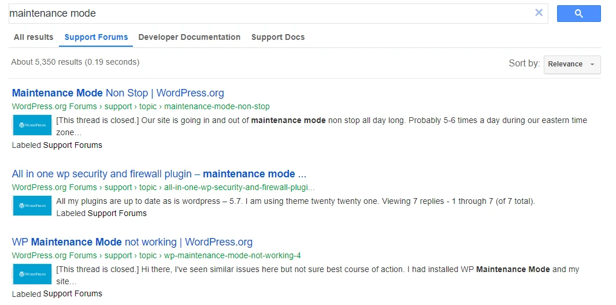Open the Sort by Relevance dropdown
The width and height of the screenshot is (616, 305).
572,64
